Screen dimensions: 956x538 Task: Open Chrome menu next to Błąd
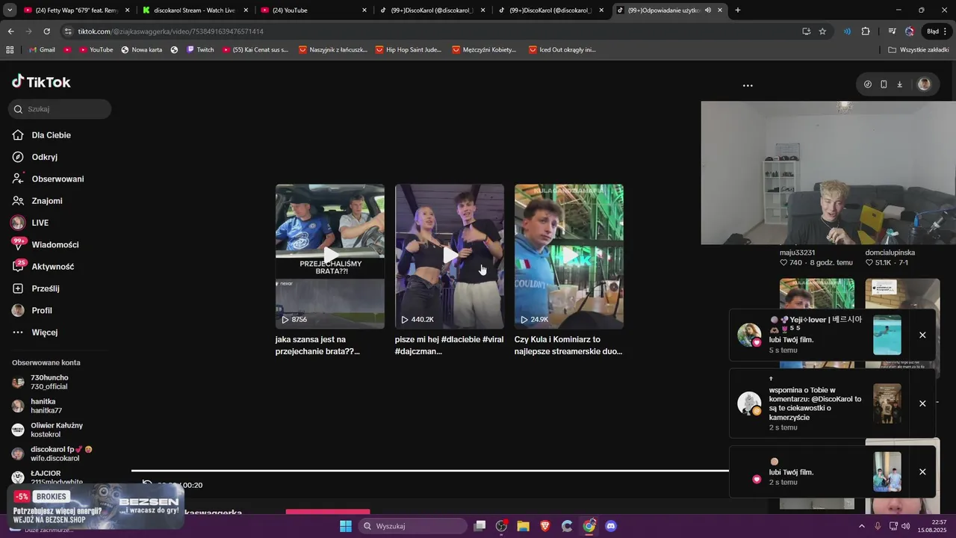coord(946,31)
